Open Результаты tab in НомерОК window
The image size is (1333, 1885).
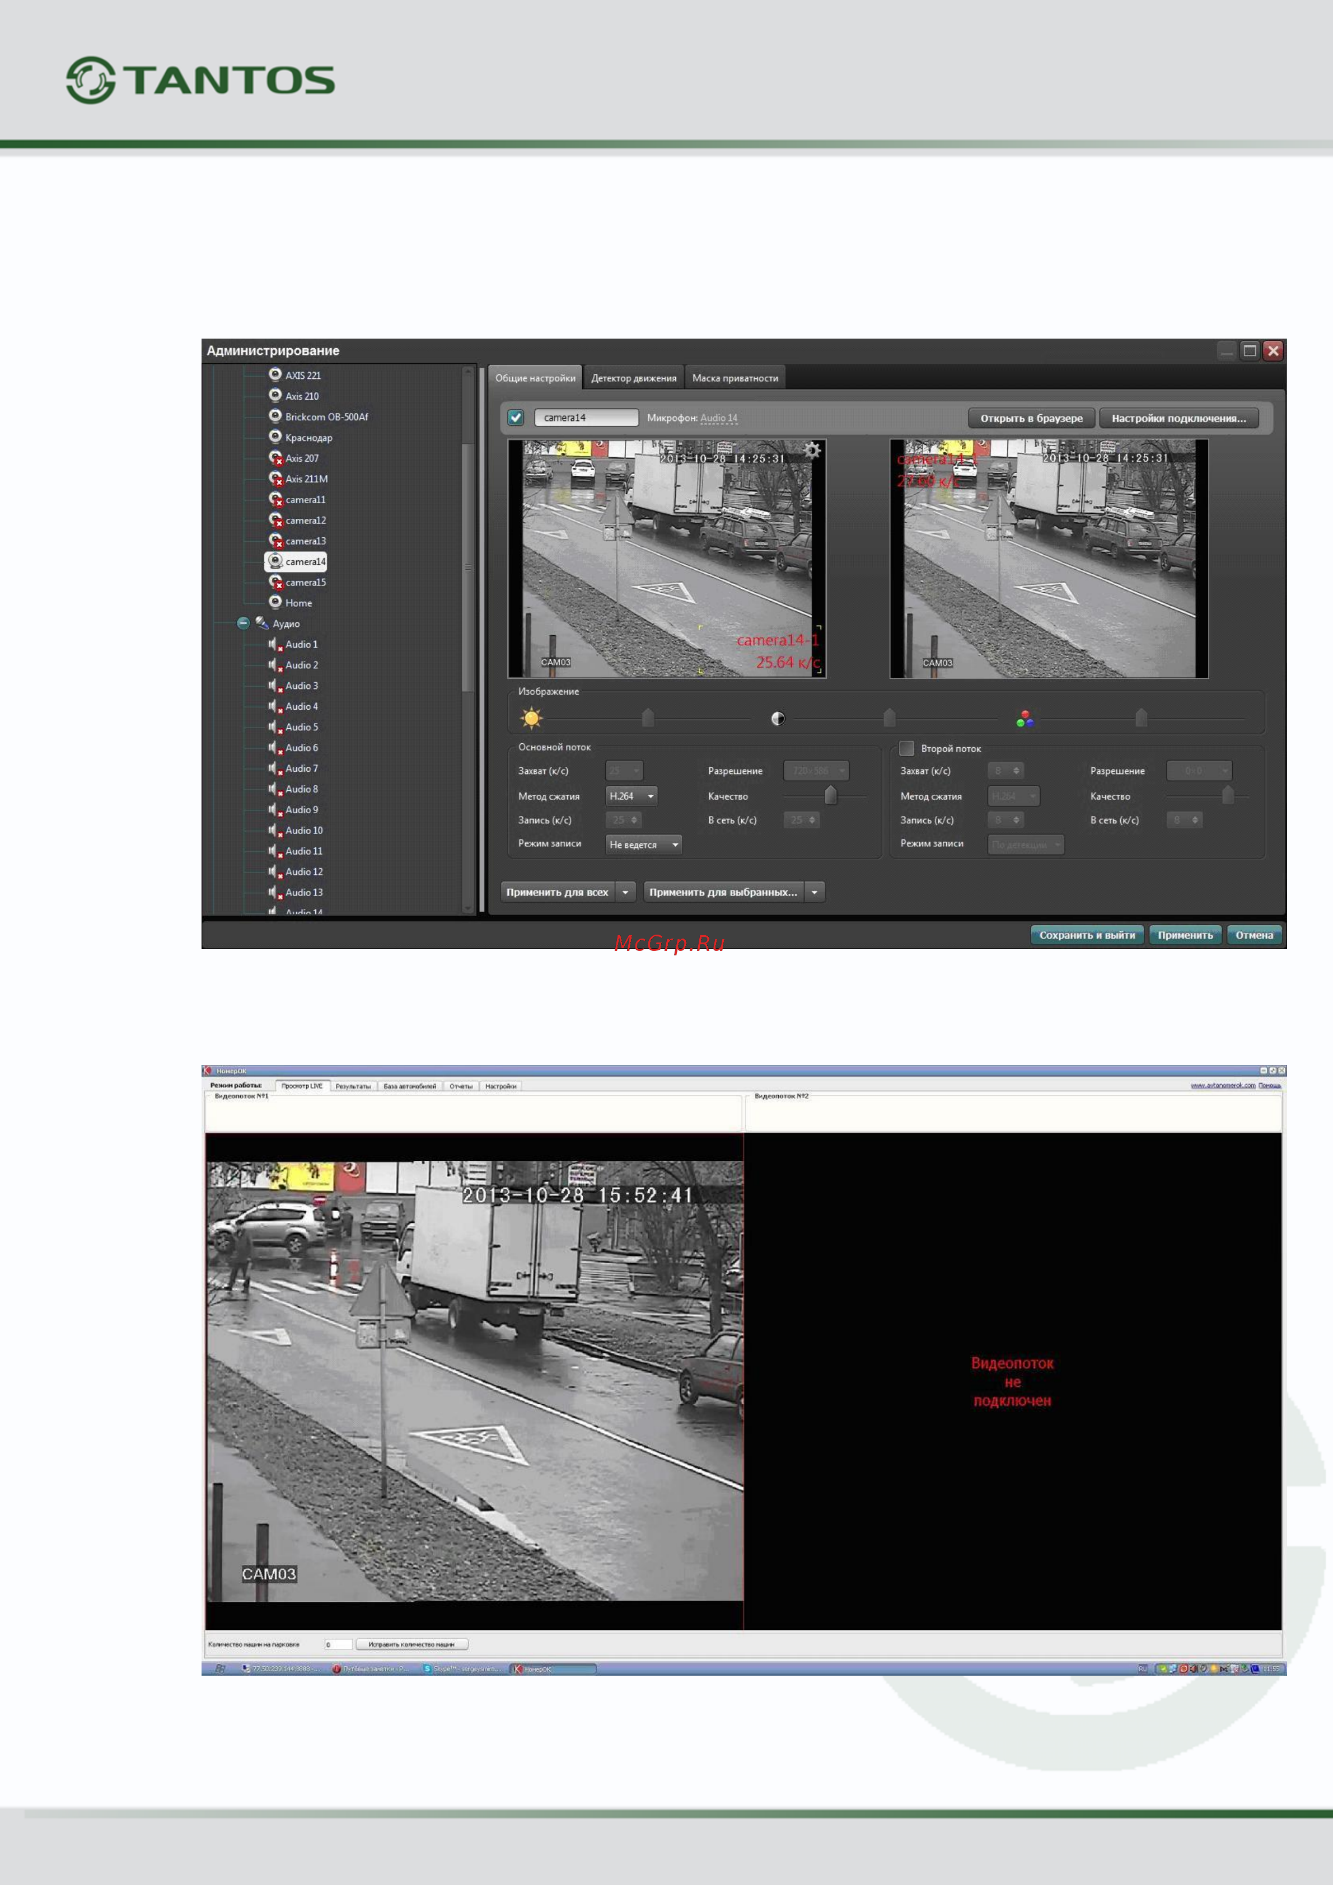pos(353,1085)
